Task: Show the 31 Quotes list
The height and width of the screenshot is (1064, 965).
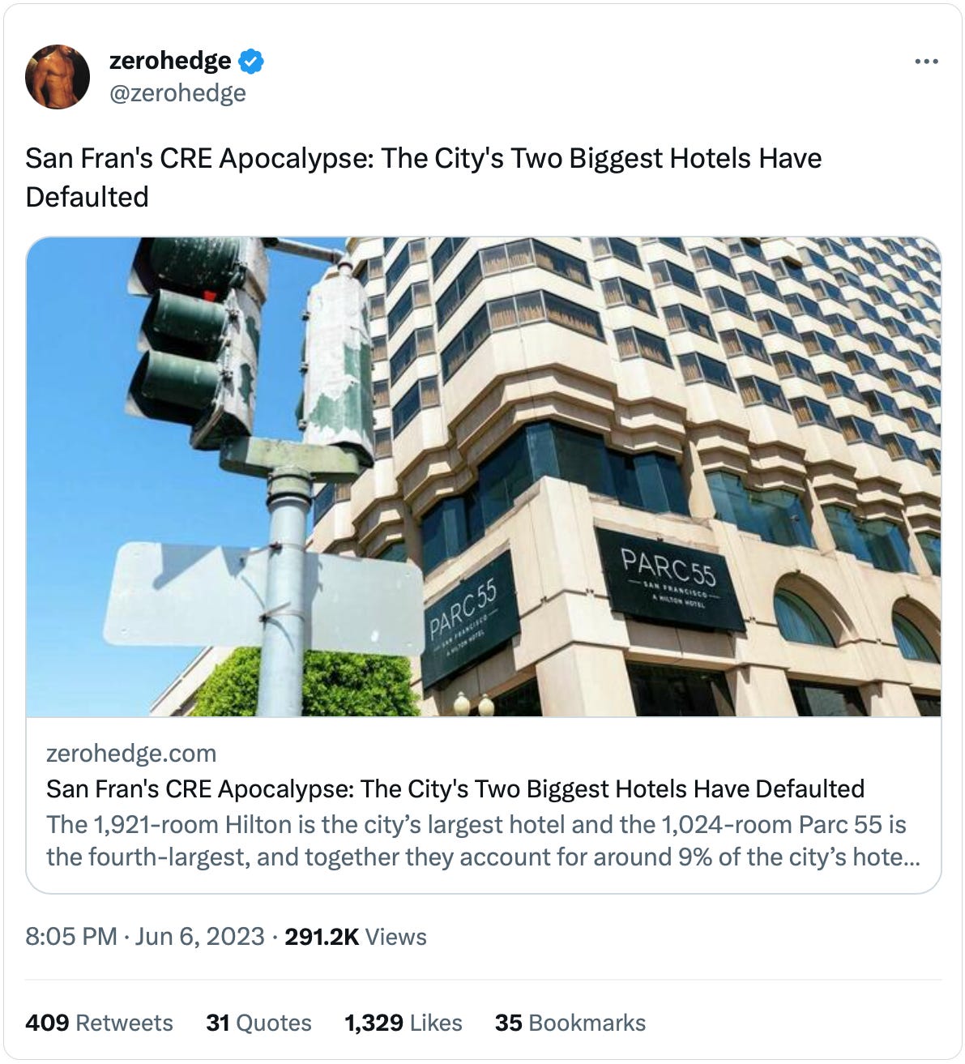Action: [258, 1023]
